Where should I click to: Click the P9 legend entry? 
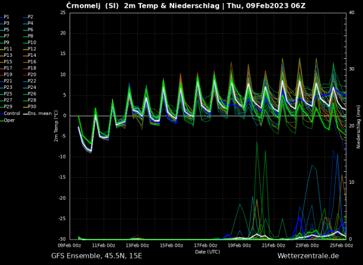(5, 42)
